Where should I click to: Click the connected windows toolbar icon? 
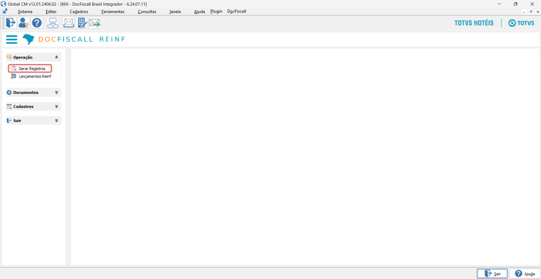click(53, 23)
